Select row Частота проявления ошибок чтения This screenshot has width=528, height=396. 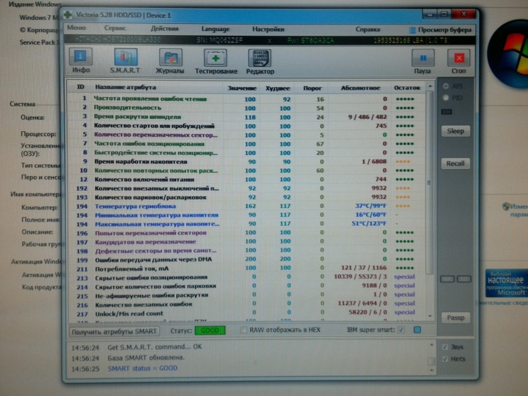[246, 99]
